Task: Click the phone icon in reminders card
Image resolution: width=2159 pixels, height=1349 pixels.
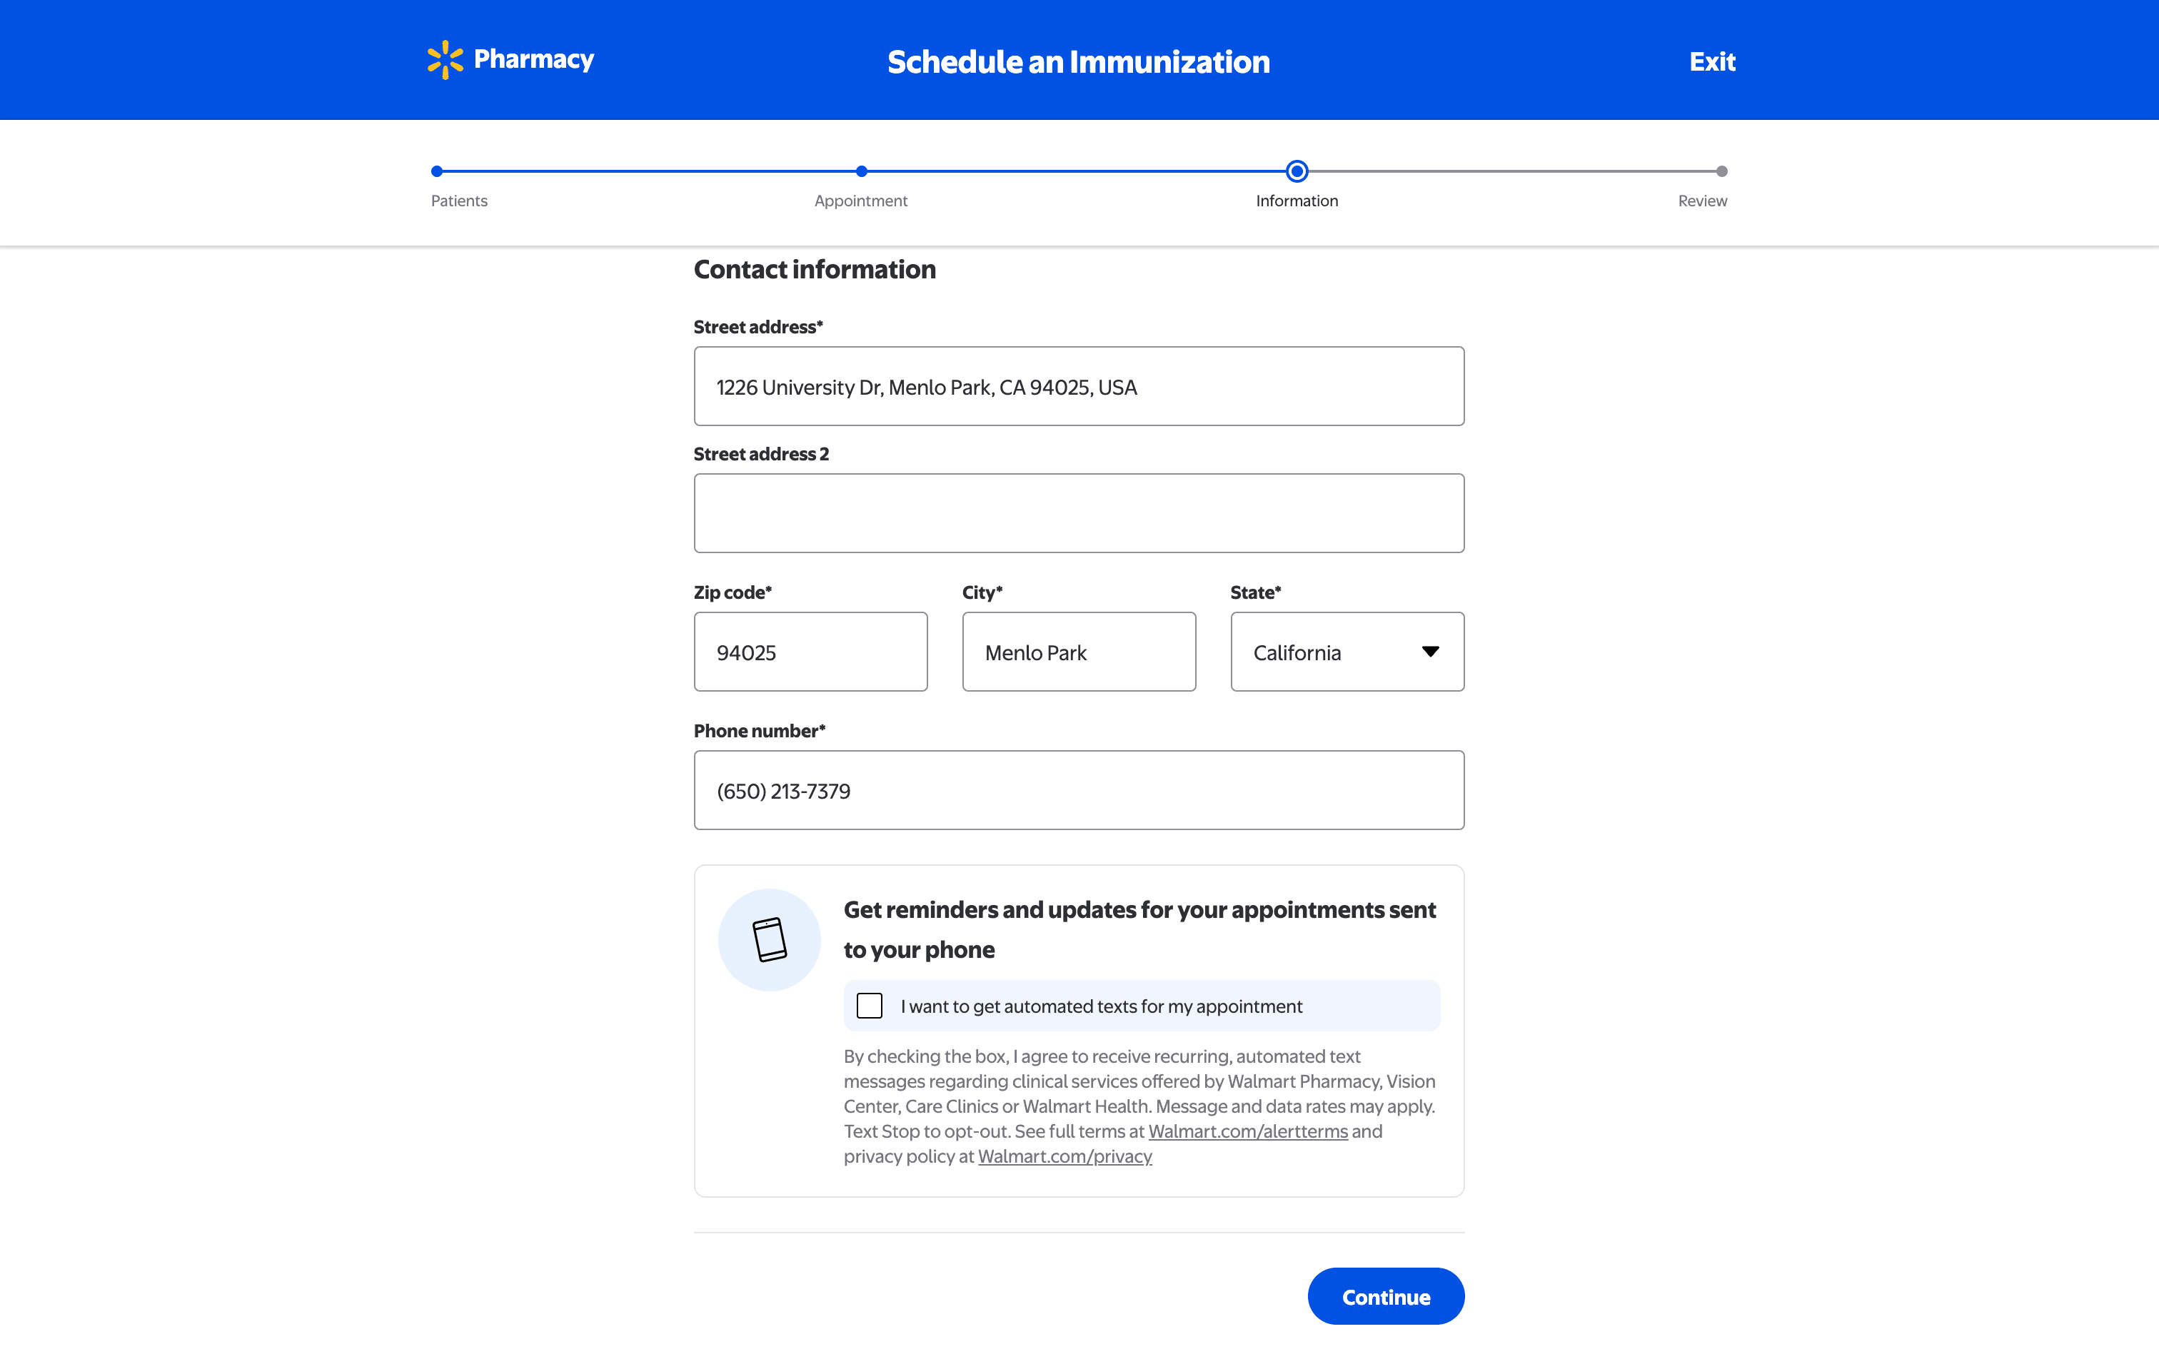Action: pyautogui.click(x=769, y=939)
